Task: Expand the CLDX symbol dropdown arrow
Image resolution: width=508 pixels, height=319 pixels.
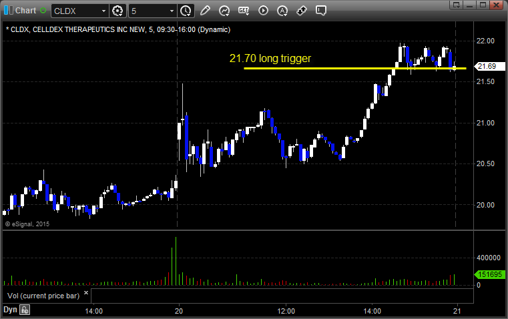Action: pos(103,11)
